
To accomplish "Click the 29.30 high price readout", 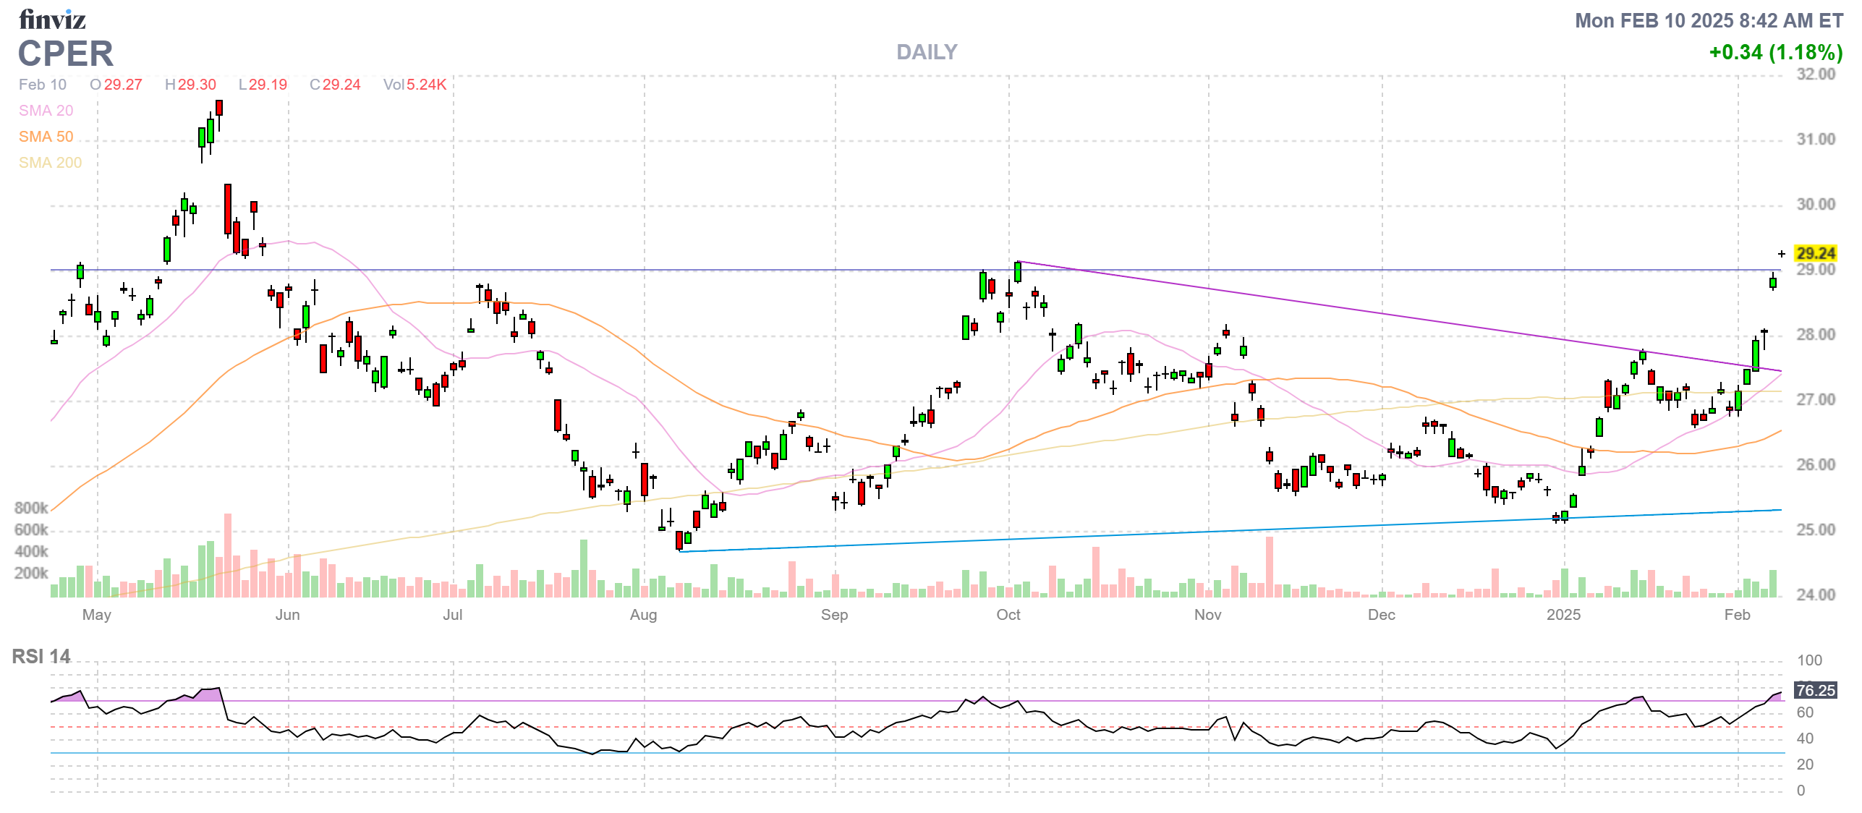I will coord(197,85).
